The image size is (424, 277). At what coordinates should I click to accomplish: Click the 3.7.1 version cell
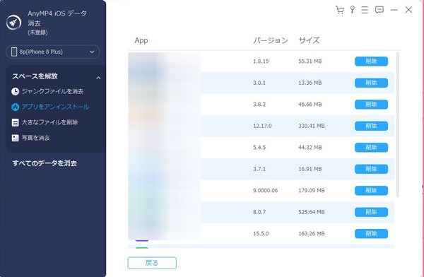259,169
